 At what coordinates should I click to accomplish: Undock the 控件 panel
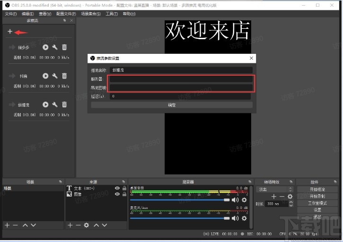335,181
